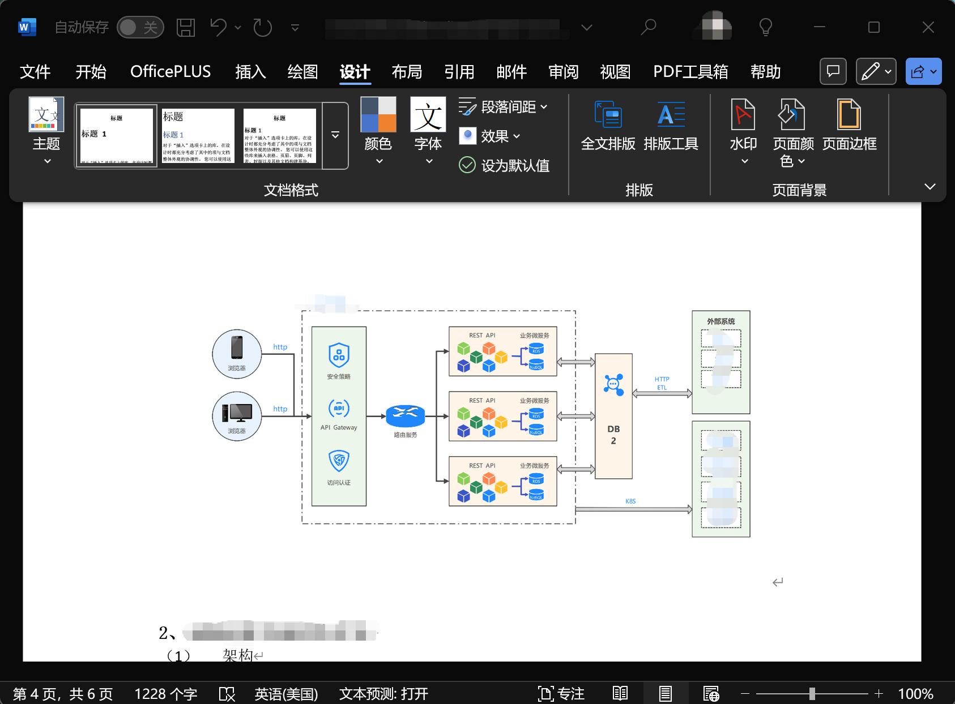Open the 效果 effects dropdown
Screen dimensions: 955x704
[489, 136]
